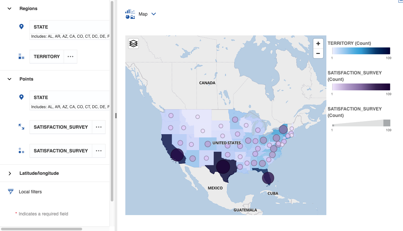Open the Map visualization type dropdown
The height and width of the screenshot is (231, 403).
154,14
